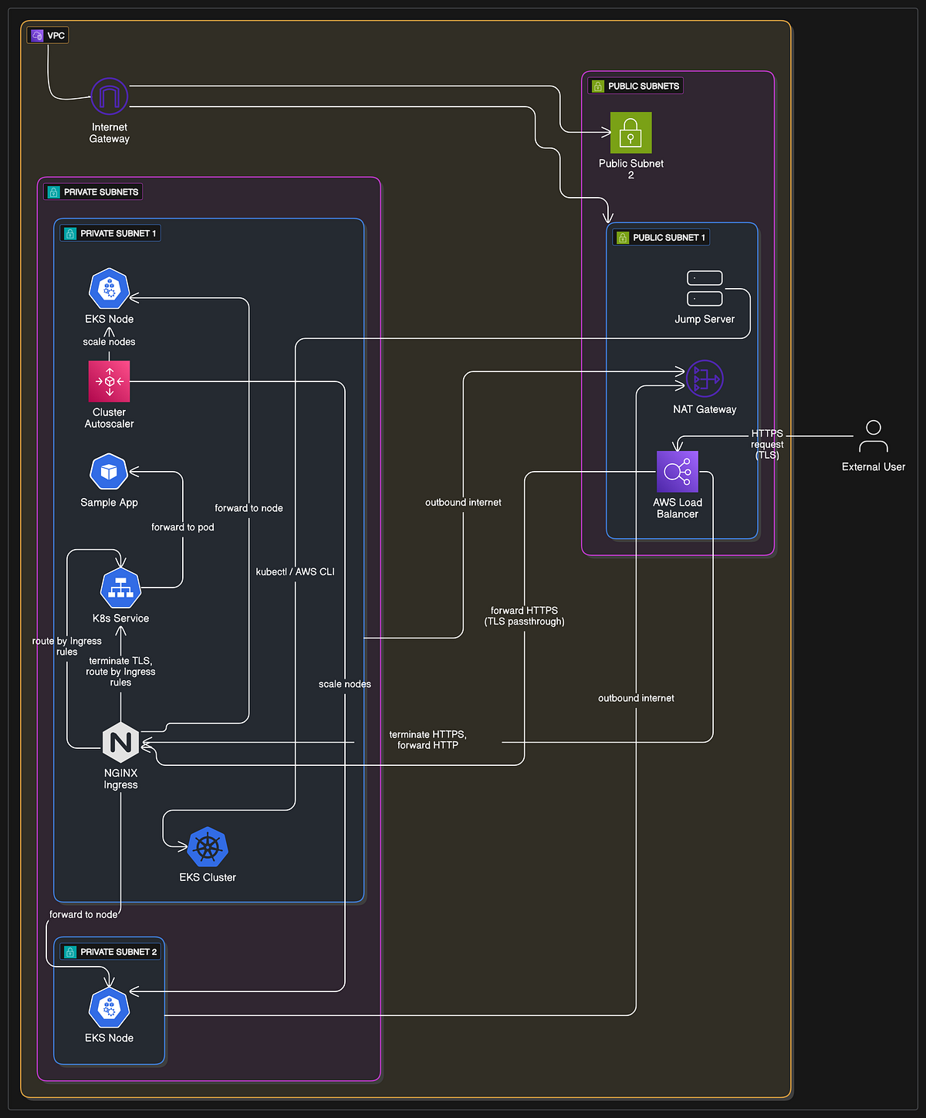Select the Internet Gateway icon
Viewport: 926px width, 1118px height.
[109, 97]
